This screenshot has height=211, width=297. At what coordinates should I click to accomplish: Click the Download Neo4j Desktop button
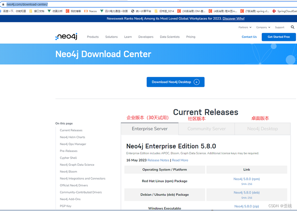tap(175, 82)
